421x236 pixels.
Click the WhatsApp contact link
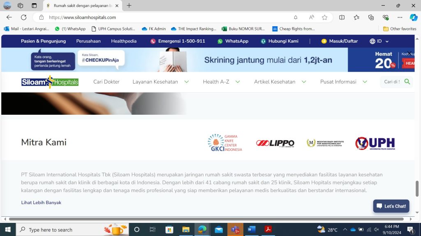233,41
